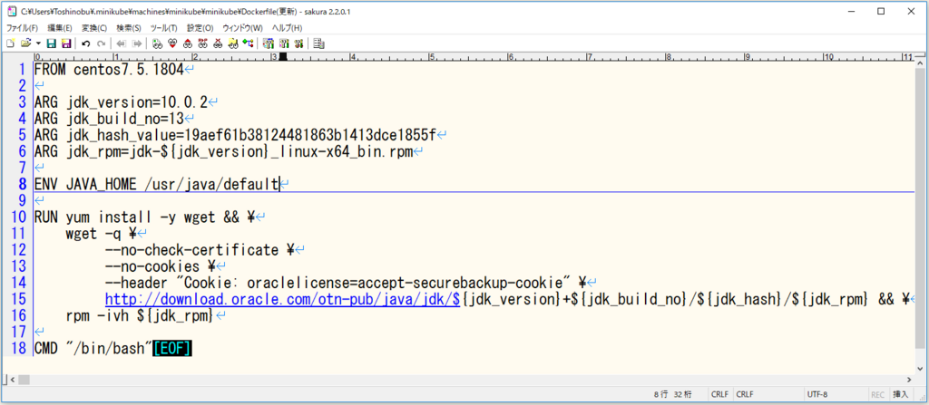Viewport: 929px width, 405px height.
Task: Click the jump history forward arrow
Action: (x=137, y=43)
